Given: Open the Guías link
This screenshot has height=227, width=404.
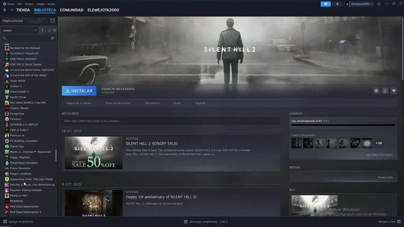Looking at the screenshot, I should (x=177, y=103).
